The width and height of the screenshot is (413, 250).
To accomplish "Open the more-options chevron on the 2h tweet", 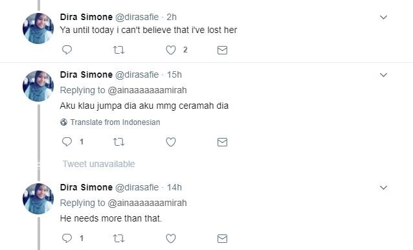I will pos(383,17).
